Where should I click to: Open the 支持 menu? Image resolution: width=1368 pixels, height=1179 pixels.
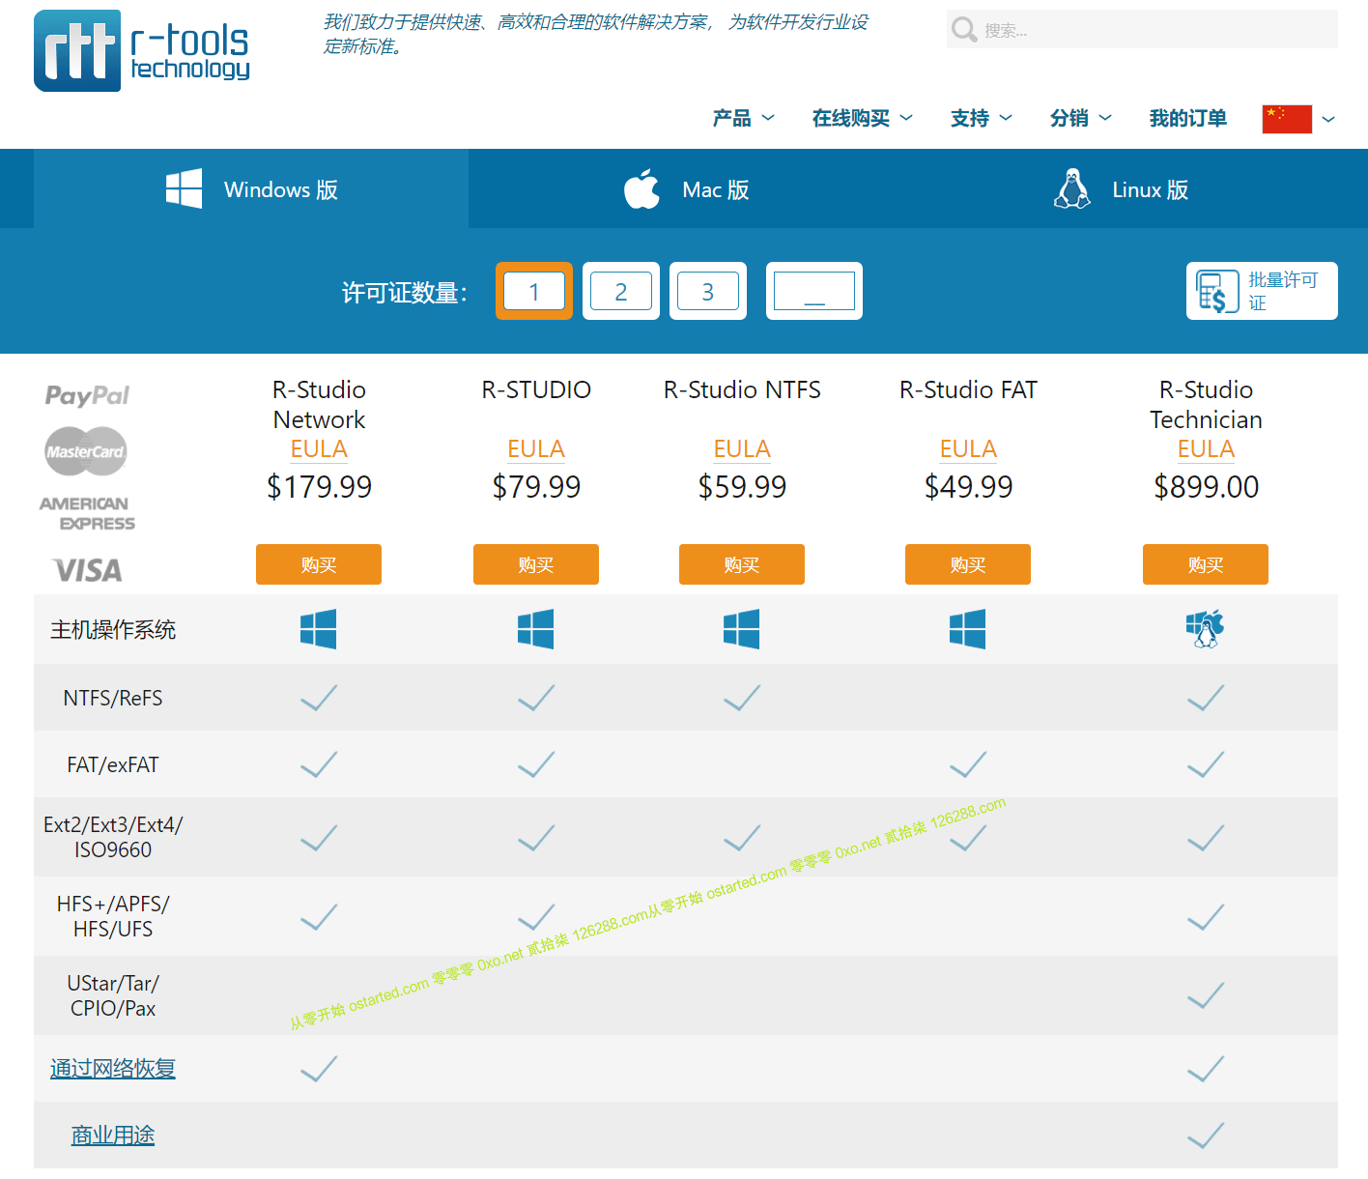click(x=970, y=118)
